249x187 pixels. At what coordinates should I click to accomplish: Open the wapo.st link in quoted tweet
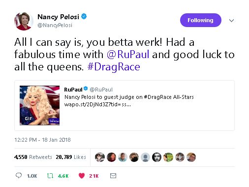click(97, 104)
